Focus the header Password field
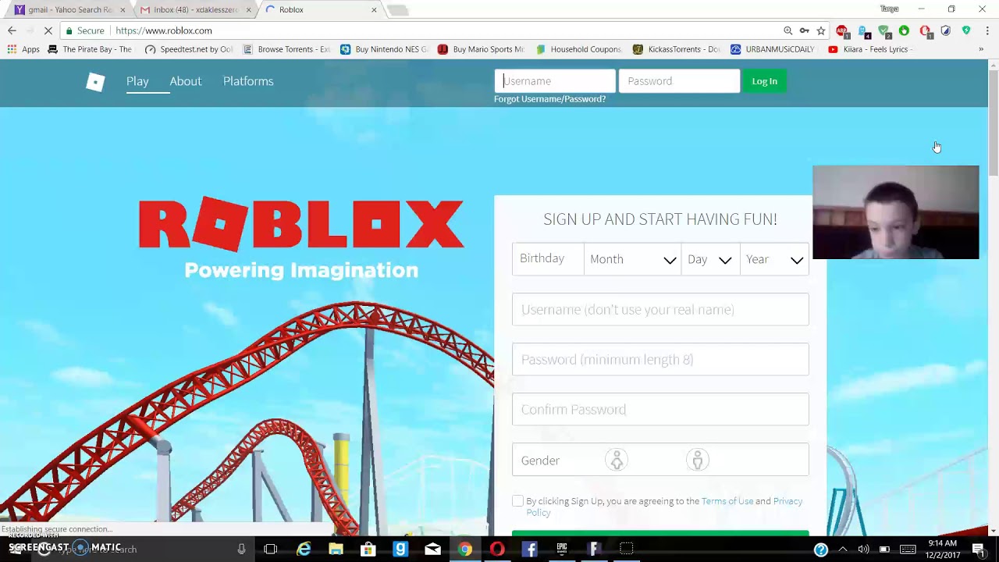The width and height of the screenshot is (999, 562). 679,81
